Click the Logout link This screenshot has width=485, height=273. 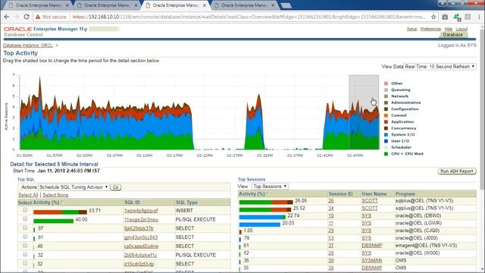[x=462, y=29]
